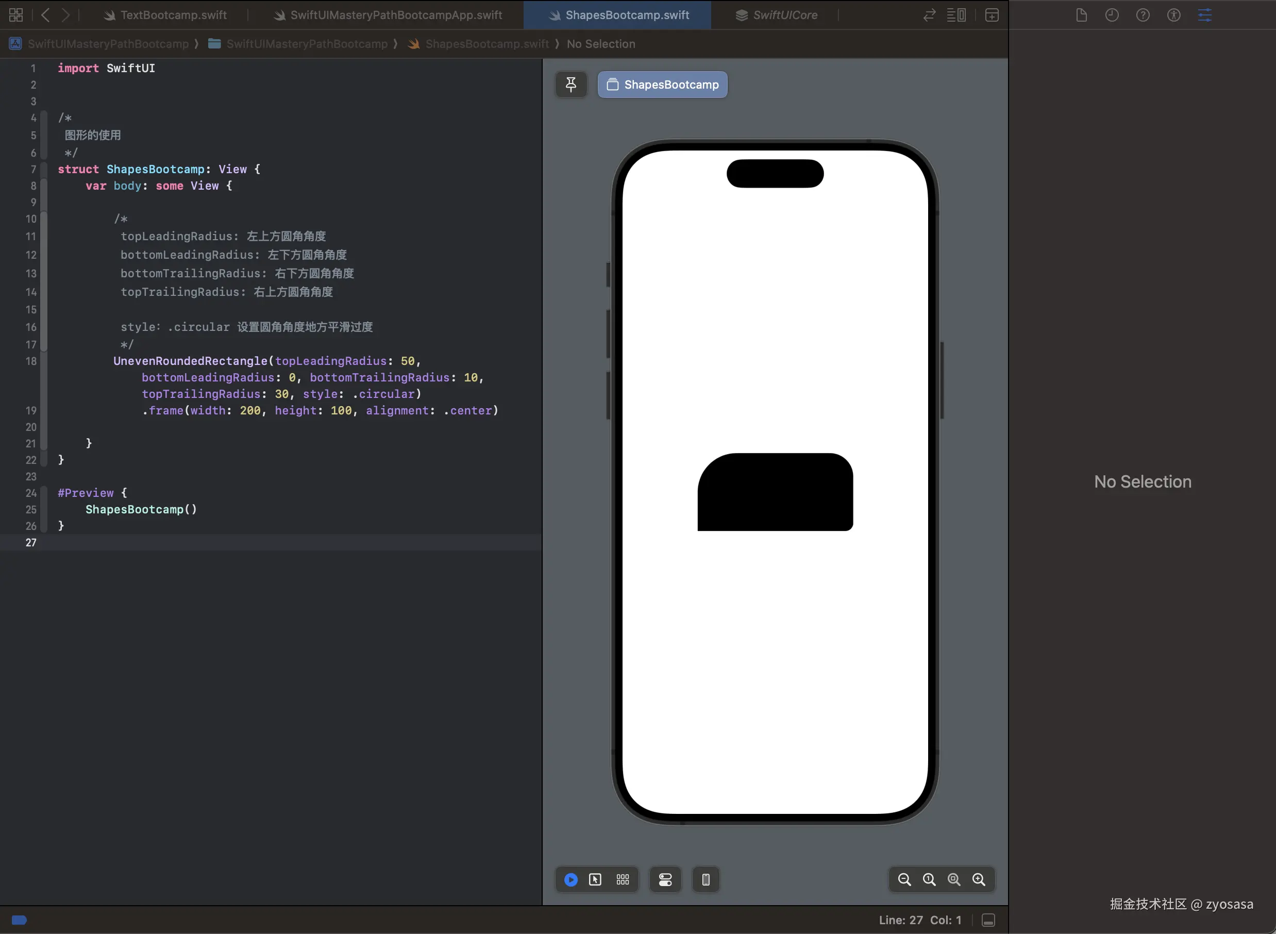Screen dimensions: 1276x934
Task: Open preview variants grid
Action: point(623,880)
